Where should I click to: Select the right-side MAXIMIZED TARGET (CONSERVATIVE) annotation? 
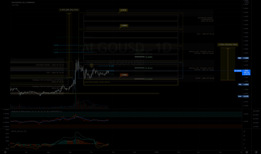pos(205,20)
